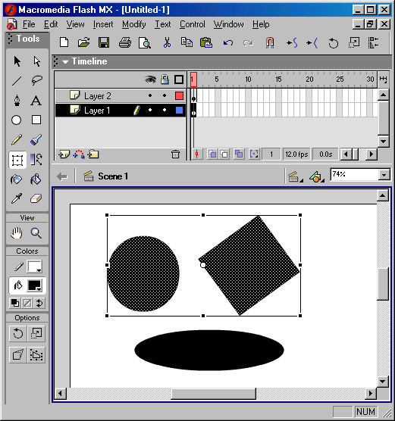Click the Snap to Objects magnet icon
This screenshot has height=421, width=395.
[270, 42]
